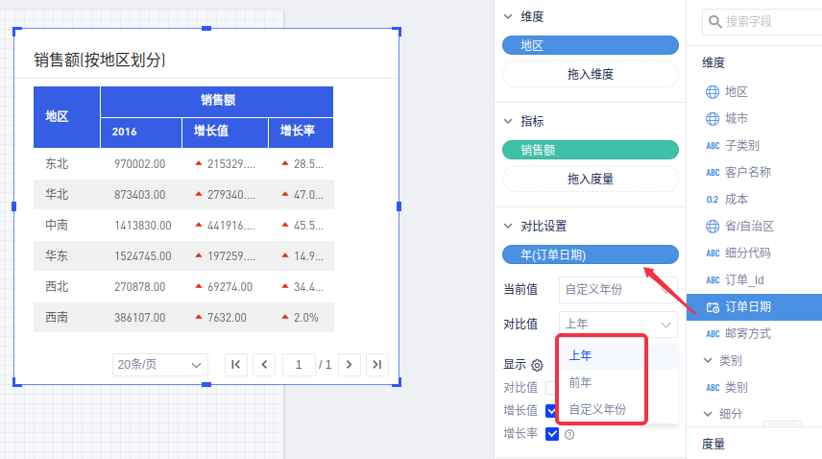Screen dimensions: 822x459
Task: Choose 前年 from the comparison dropdown list
Action: (x=581, y=382)
